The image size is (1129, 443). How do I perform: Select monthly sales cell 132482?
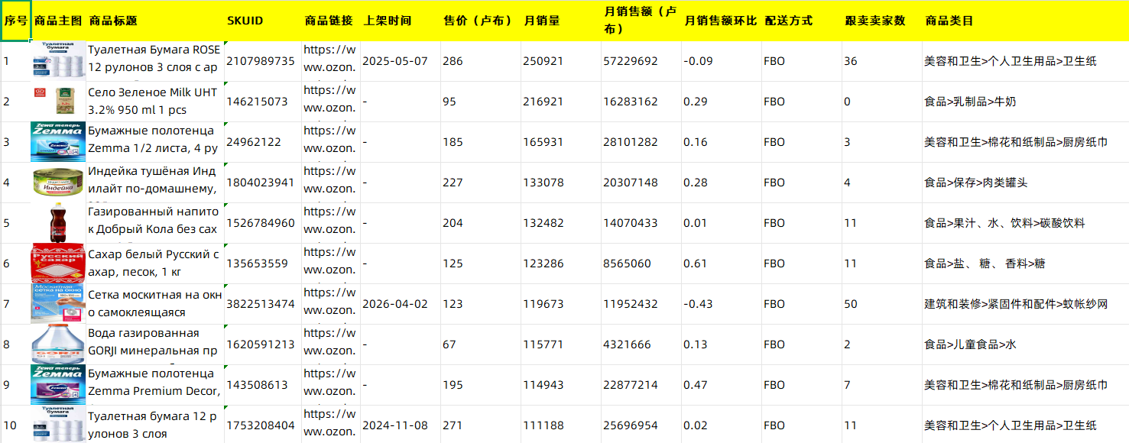click(x=561, y=223)
